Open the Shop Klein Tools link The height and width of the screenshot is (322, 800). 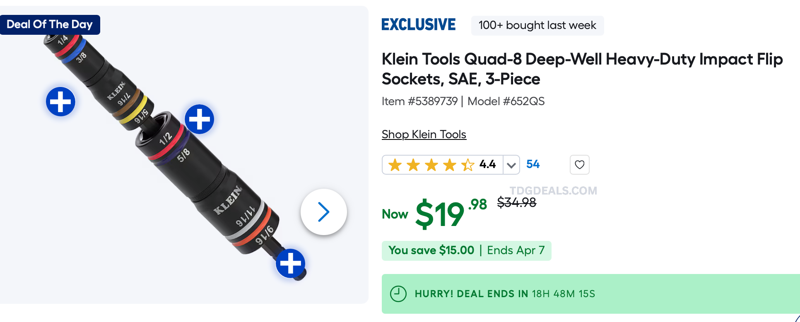click(x=424, y=134)
